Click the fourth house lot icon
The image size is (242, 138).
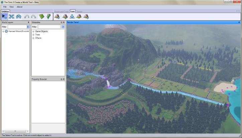79,16
